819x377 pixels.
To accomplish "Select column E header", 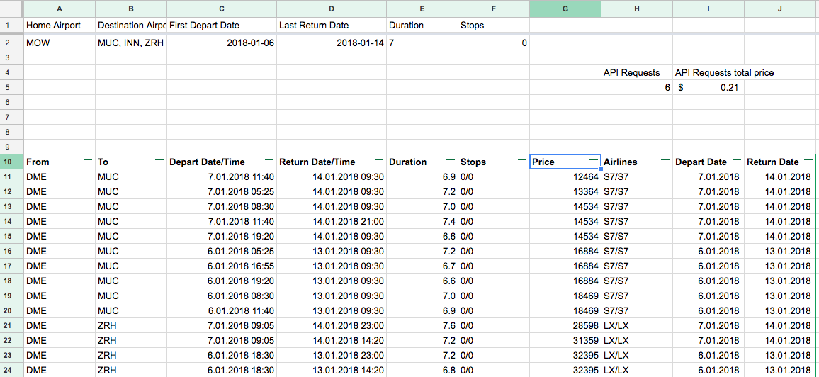I will [x=422, y=9].
